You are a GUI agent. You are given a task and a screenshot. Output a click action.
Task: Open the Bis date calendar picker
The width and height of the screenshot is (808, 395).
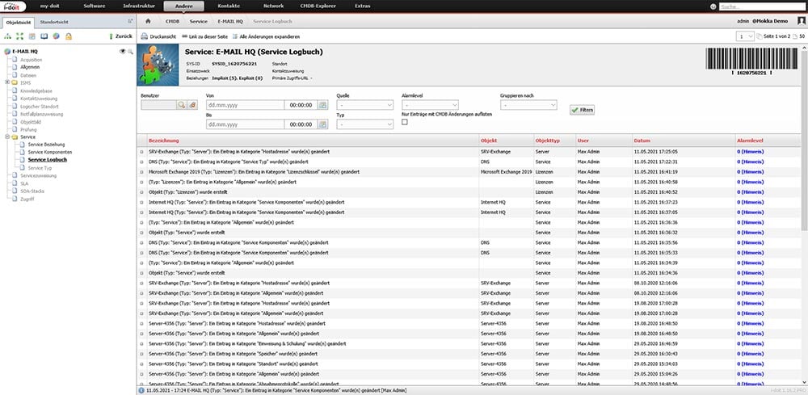point(322,124)
